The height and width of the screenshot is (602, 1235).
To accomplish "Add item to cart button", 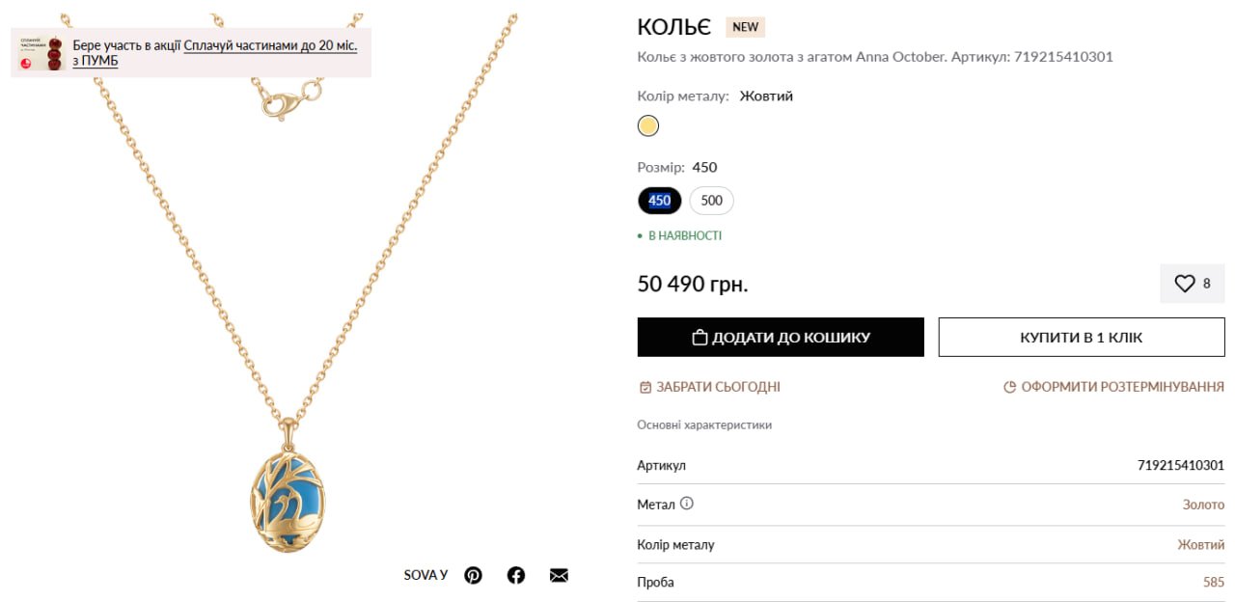I will 781,338.
